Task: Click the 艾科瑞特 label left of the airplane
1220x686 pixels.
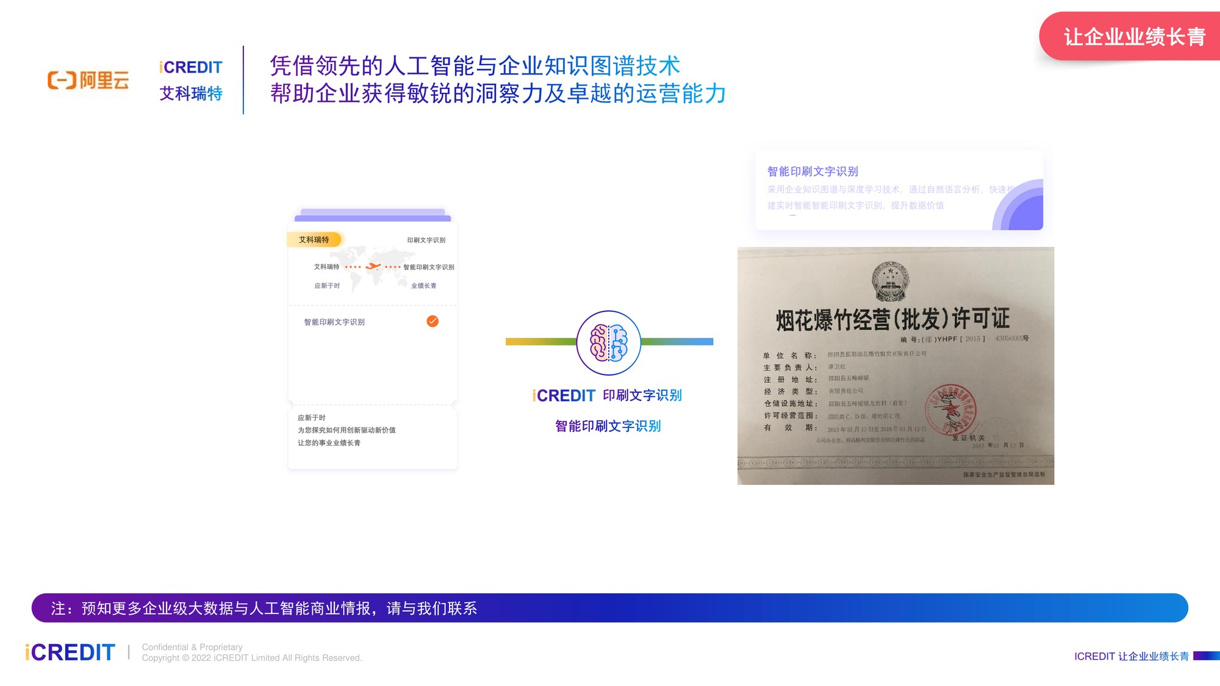Action: click(326, 266)
